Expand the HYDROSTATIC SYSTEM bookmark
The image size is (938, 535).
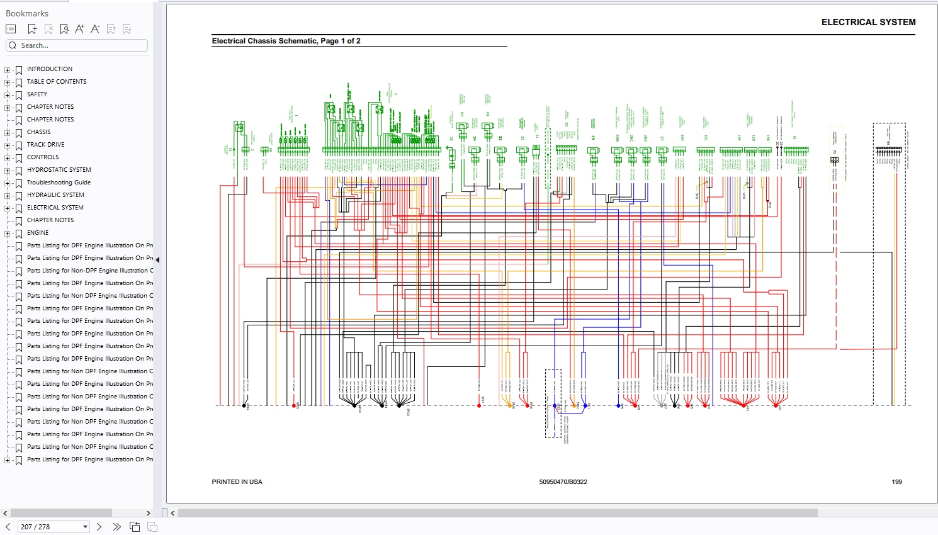coord(7,171)
